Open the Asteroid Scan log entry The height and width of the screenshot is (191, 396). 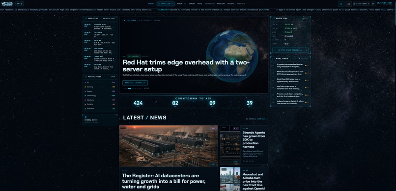click(x=100, y=27)
